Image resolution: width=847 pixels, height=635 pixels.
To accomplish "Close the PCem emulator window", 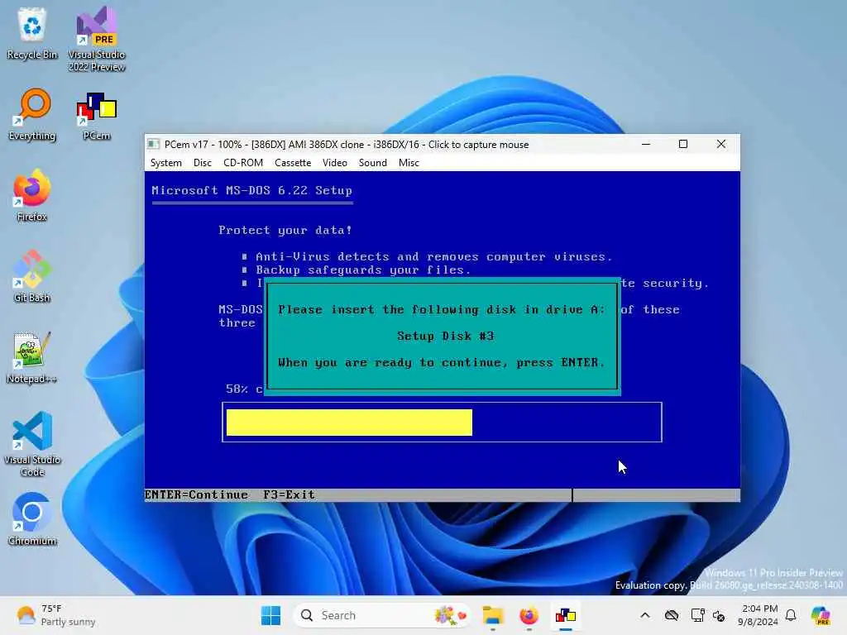I will tap(721, 144).
